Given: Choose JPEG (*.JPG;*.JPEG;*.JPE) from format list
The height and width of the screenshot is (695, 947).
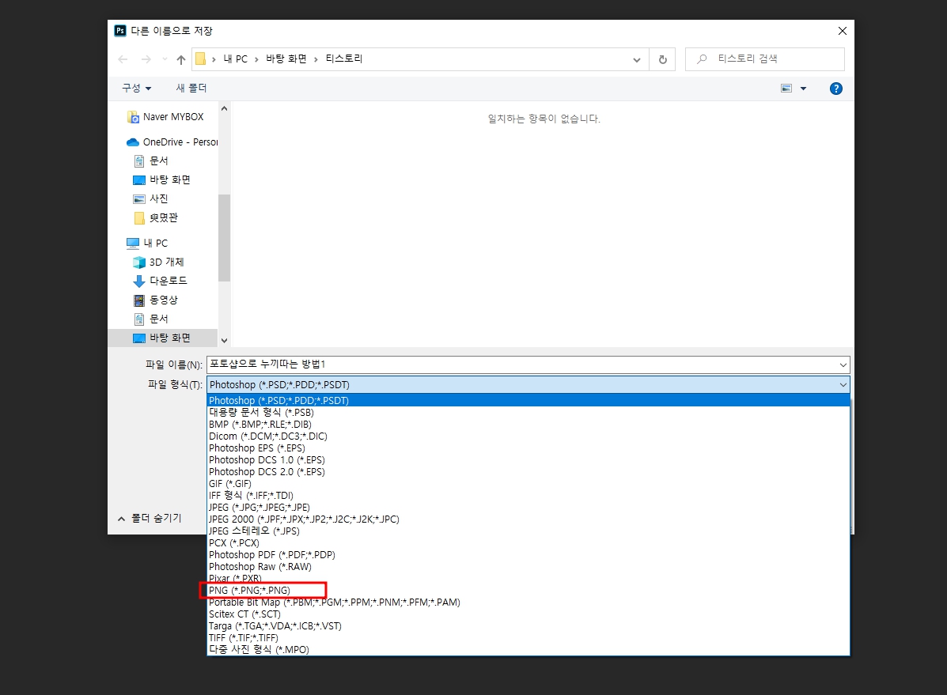Looking at the screenshot, I should click(528, 507).
